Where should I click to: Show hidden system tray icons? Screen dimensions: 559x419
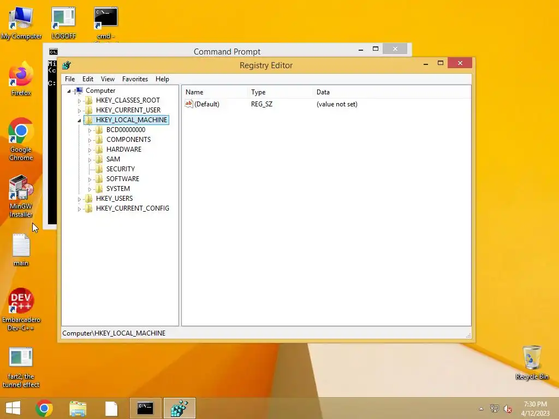coord(481,409)
